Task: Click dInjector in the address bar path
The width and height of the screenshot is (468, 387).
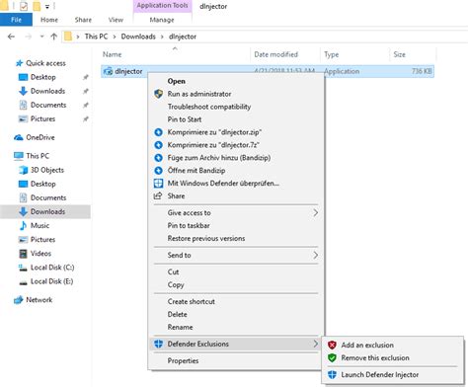Action: pos(183,37)
